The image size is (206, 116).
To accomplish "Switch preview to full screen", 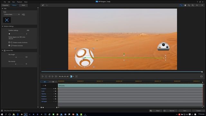I will coord(76,76).
